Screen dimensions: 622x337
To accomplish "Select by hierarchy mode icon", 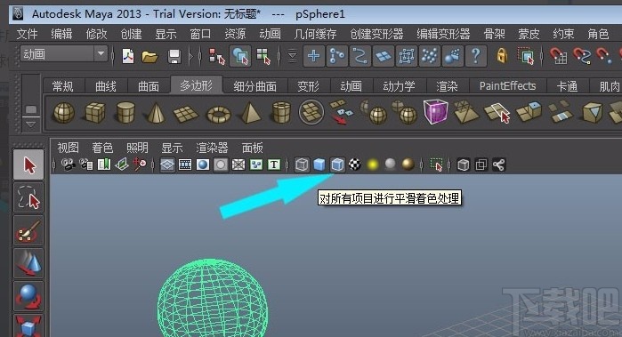I will [x=217, y=56].
